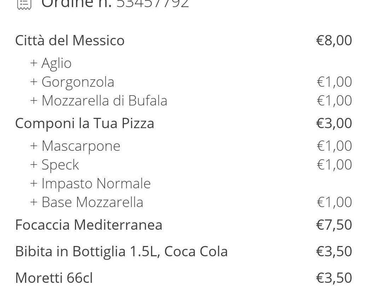Click the €1,00 price beside Gorgonzola

pyautogui.click(x=334, y=82)
